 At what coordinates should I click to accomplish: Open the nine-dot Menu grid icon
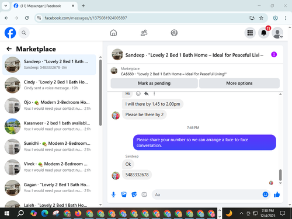250,33
